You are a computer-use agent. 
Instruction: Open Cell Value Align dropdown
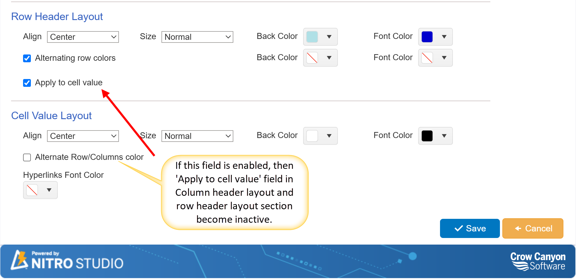(x=83, y=136)
